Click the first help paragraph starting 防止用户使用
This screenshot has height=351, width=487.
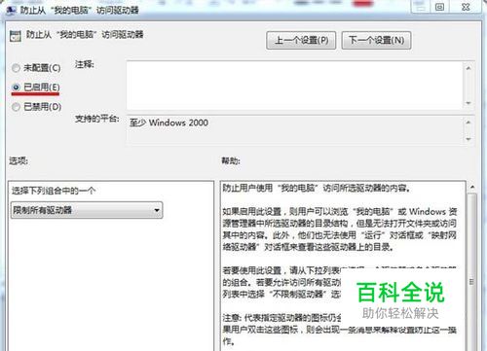coord(317,188)
